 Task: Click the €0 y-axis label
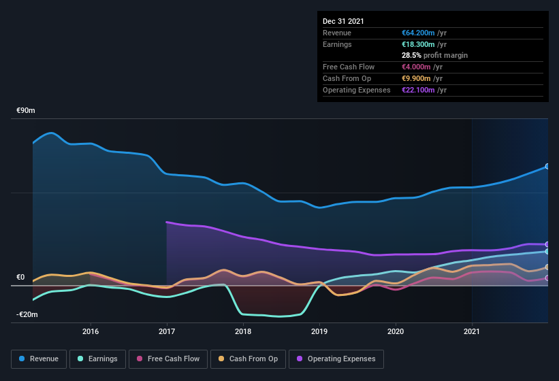(20, 277)
